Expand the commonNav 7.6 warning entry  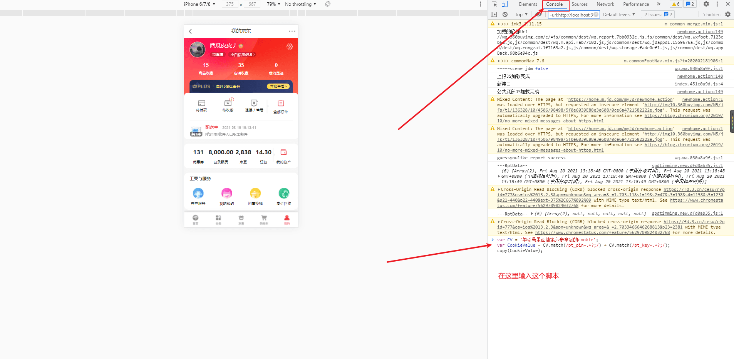tap(499, 61)
